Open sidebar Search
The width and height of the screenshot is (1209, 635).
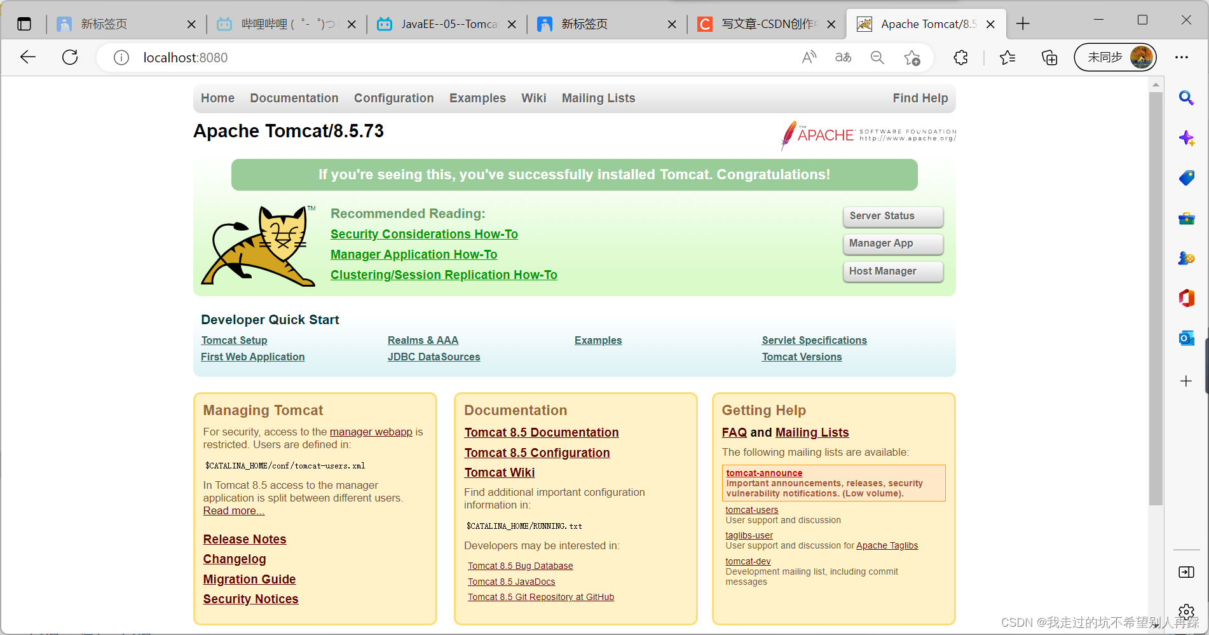point(1186,98)
